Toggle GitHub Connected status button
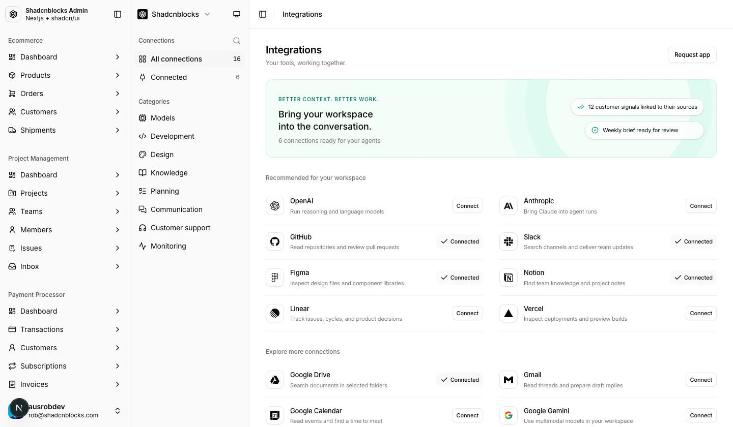This screenshot has height=427, width=733. point(460,241)
